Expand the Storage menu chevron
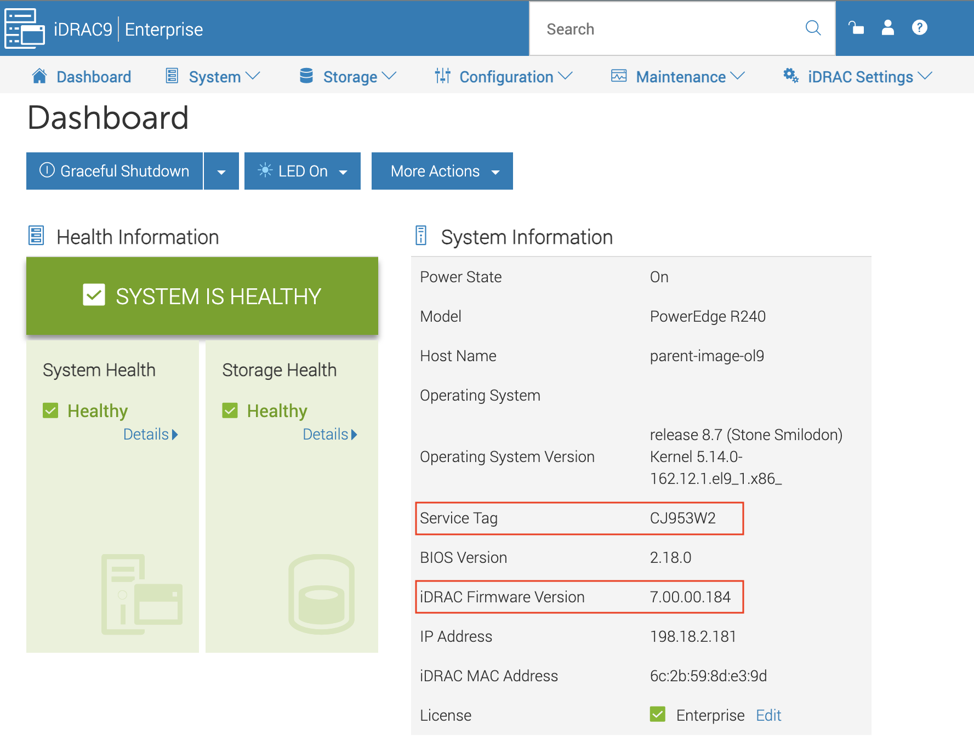Viewport: 974px width, 741px height. [x=389, y=76]
